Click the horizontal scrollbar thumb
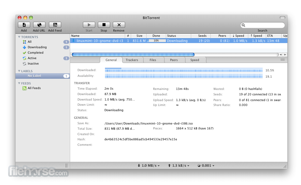Screen dimensions: 301x185 coord(133,54)
